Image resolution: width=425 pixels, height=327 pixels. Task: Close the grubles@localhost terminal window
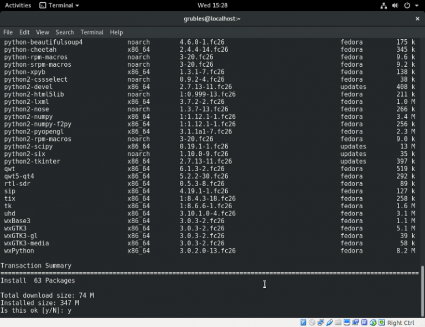(417, 19)
